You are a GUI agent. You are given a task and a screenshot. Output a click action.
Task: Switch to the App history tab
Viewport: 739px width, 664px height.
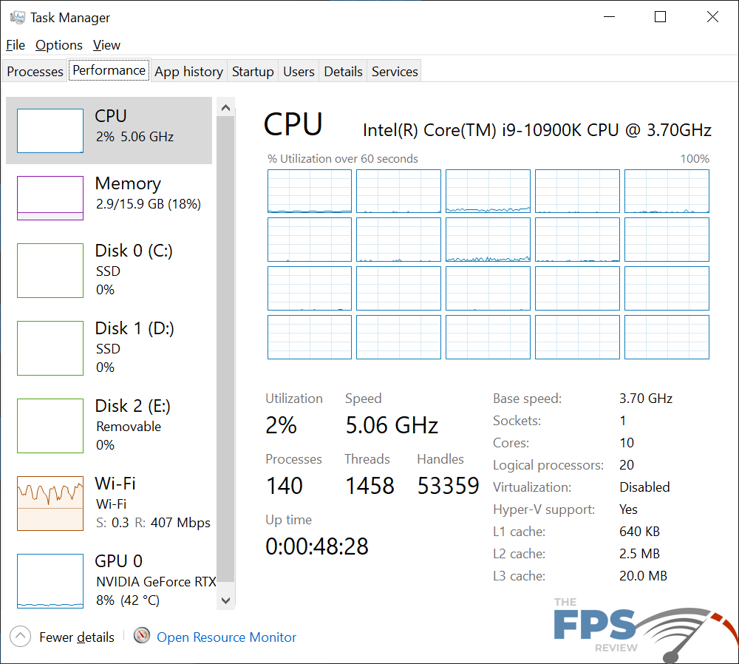188,71
